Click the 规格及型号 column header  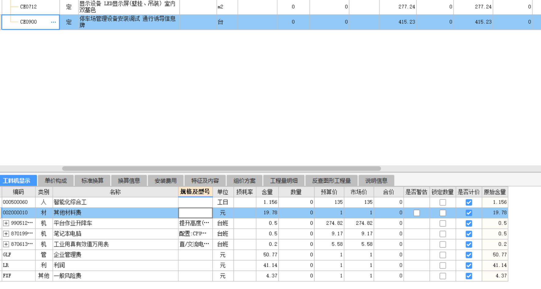195,192
